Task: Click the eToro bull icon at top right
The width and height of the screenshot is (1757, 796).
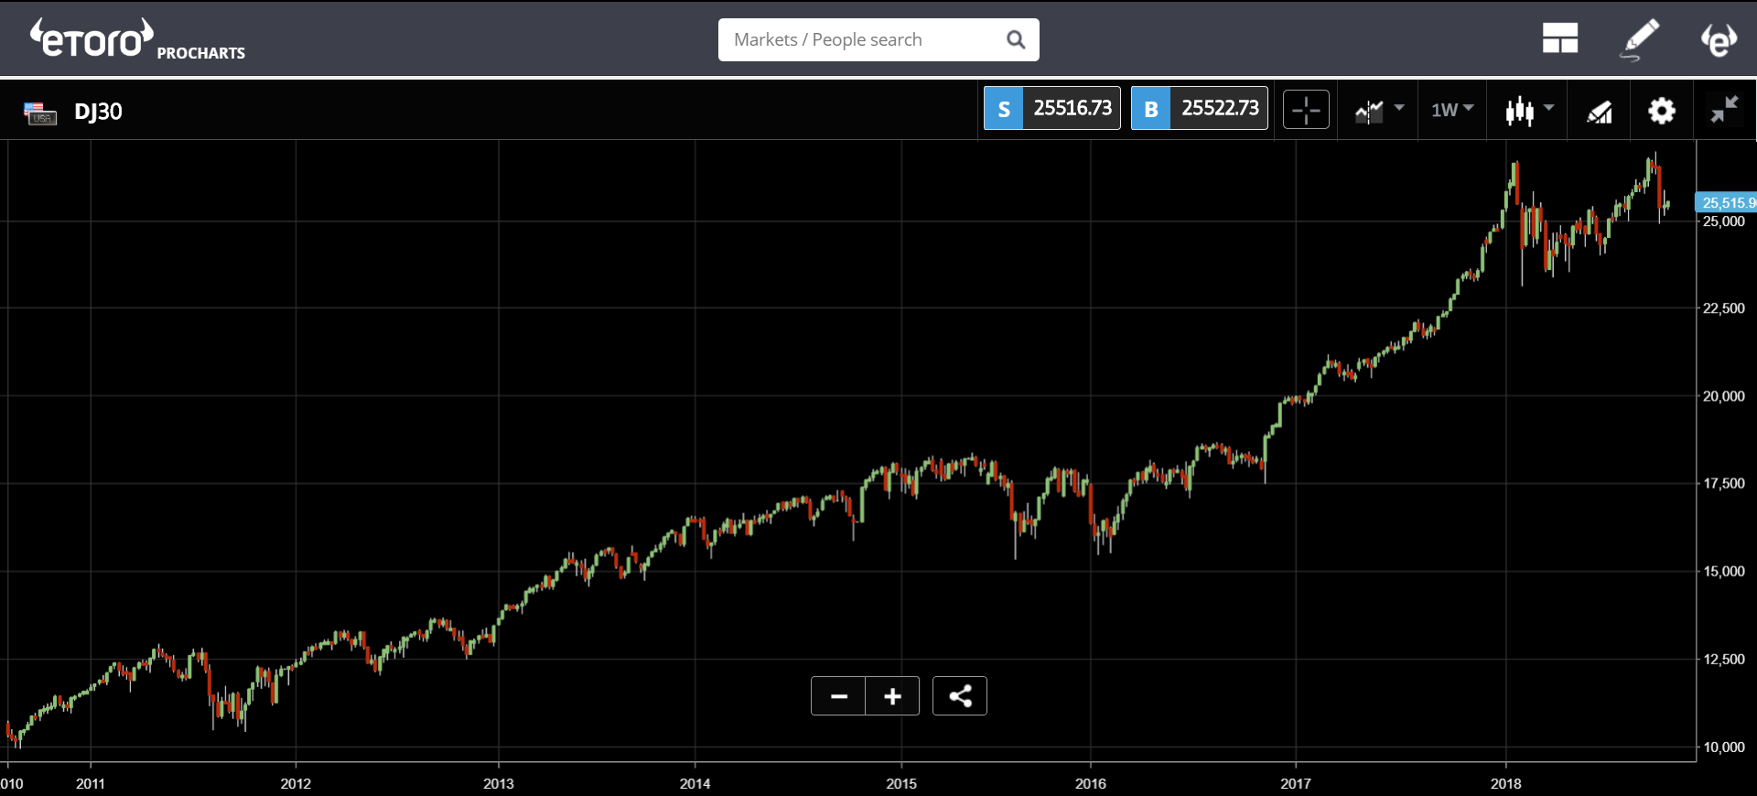Action: 1719,39
